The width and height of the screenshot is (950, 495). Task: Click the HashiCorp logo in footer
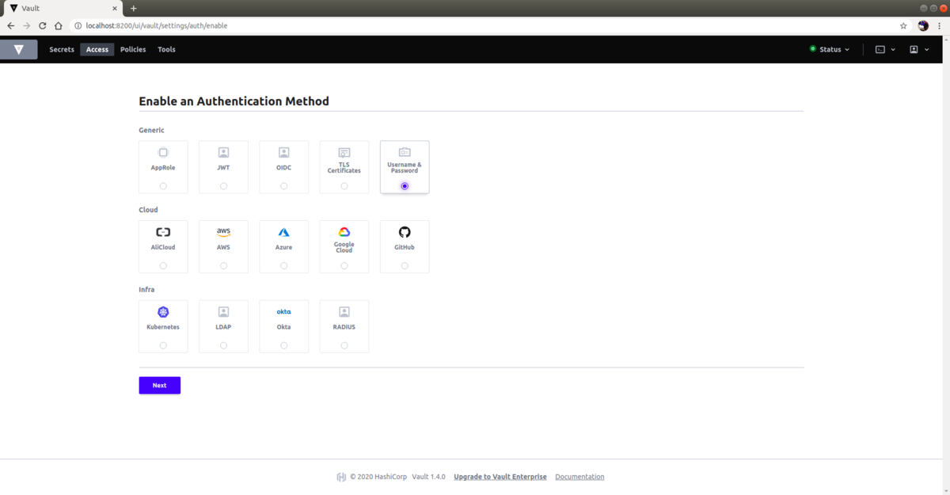(x=341, y=477)
